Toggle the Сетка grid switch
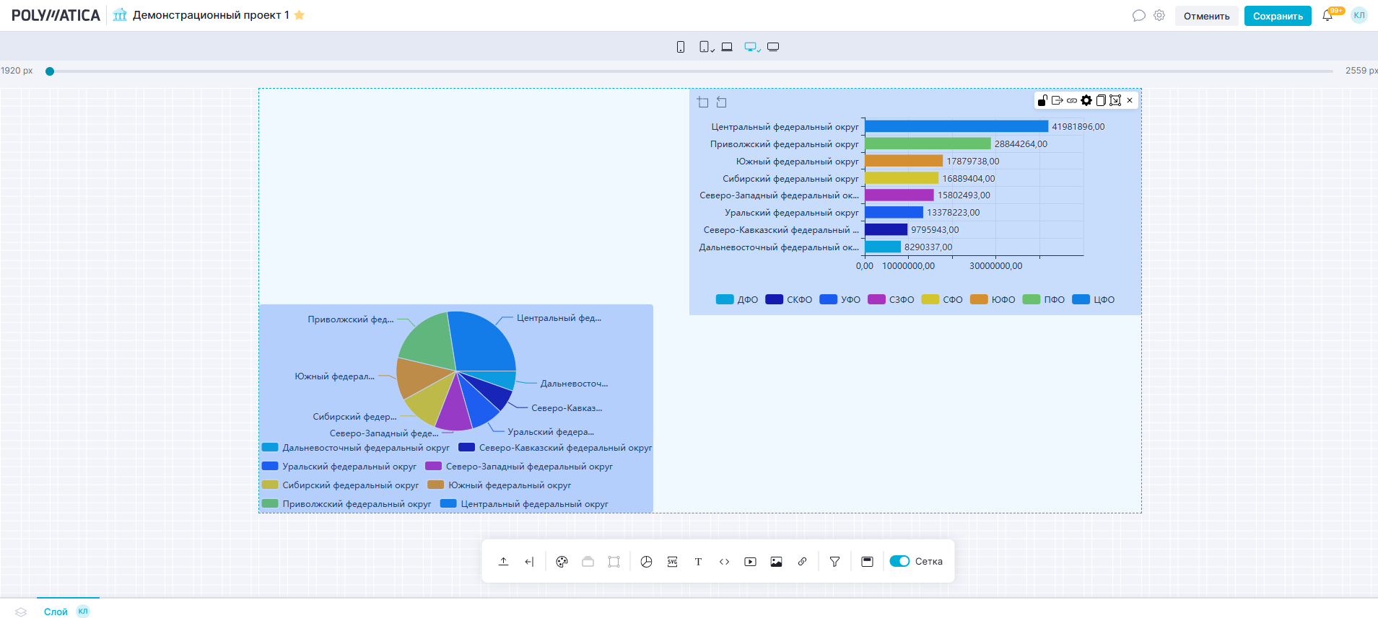 pyautogui.click(x=899, y=561)
